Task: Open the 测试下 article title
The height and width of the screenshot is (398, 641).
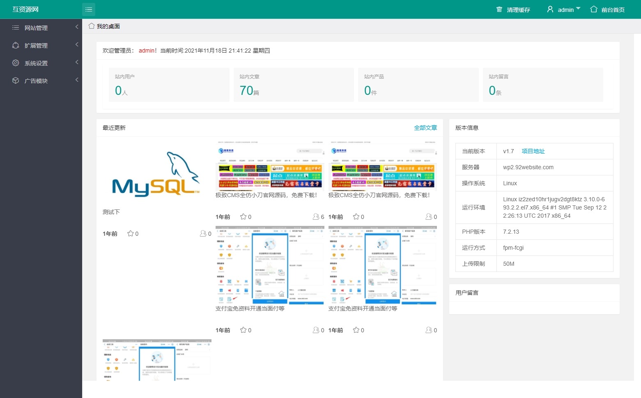Action: click(111, 212)
